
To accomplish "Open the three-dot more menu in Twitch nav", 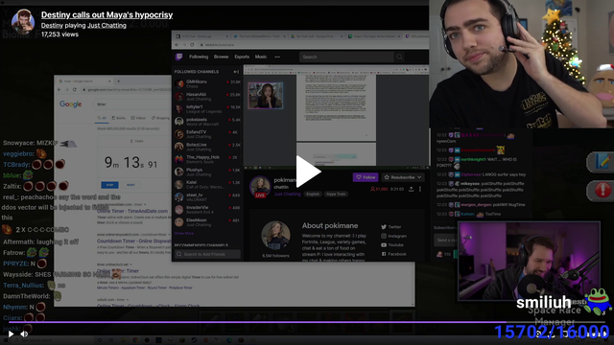I will (277, 57).
